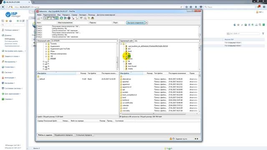Refresh file lists with green arrows icon
The width and height of the screenshot is (267, 150).
point(61,18)
